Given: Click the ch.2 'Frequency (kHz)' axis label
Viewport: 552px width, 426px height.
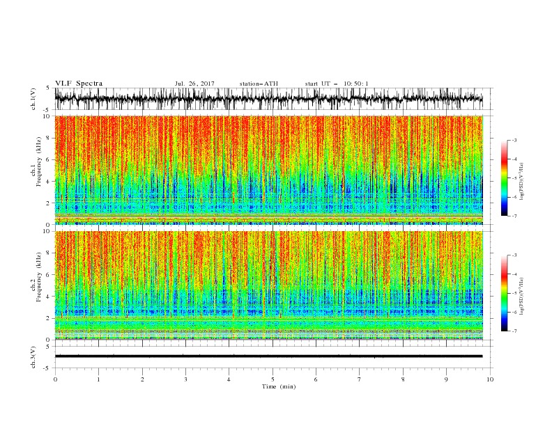Looking at the screenshot, I should pyautogui.click(x=39, y=276).
